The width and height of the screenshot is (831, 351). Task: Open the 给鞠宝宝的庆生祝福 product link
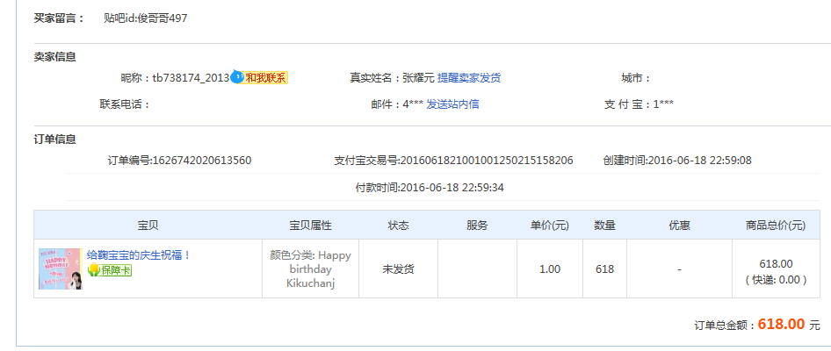[139, 255]
